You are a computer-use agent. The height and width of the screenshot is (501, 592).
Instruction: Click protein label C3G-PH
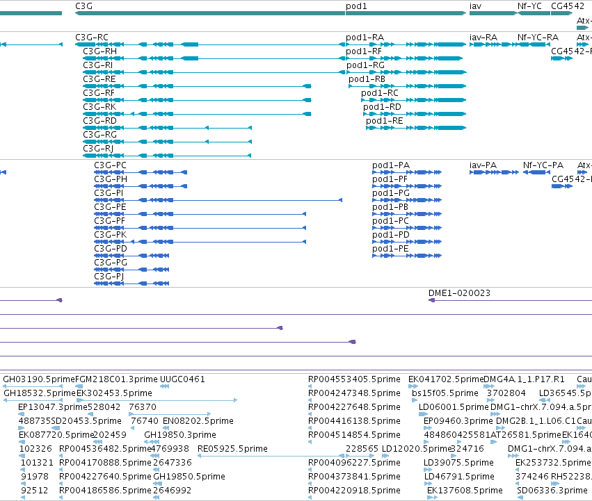pos(111,179)
